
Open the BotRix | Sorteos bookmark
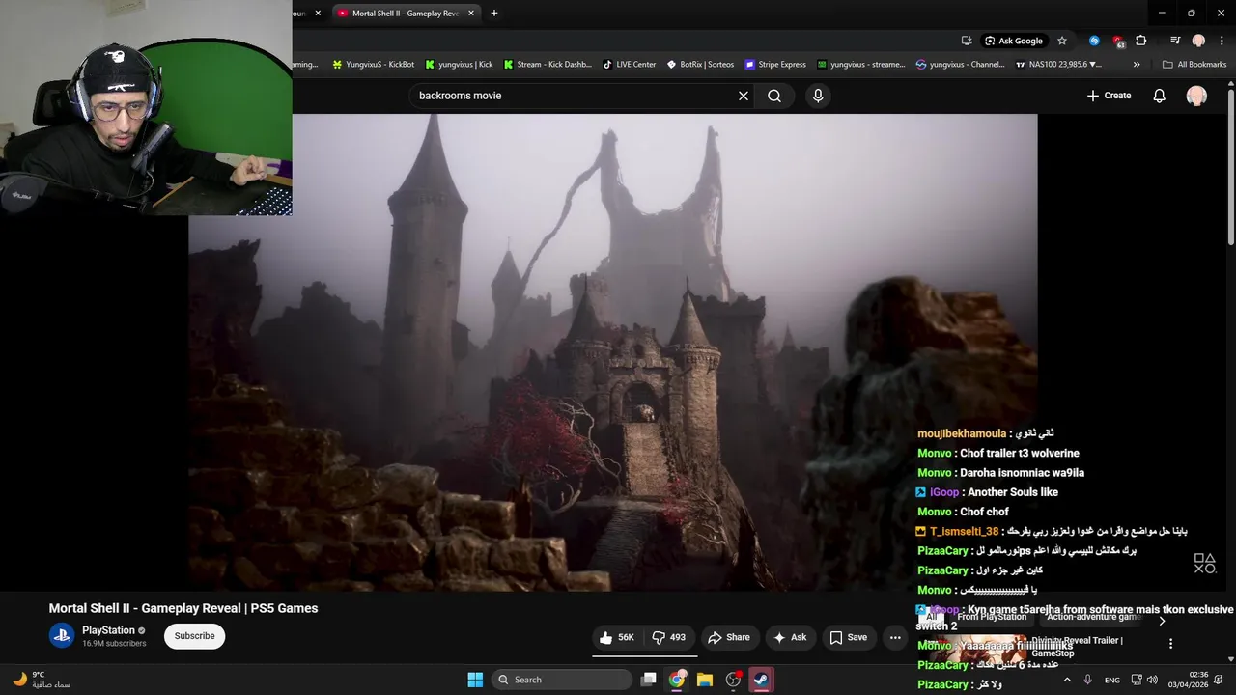[x=699, y=65]
